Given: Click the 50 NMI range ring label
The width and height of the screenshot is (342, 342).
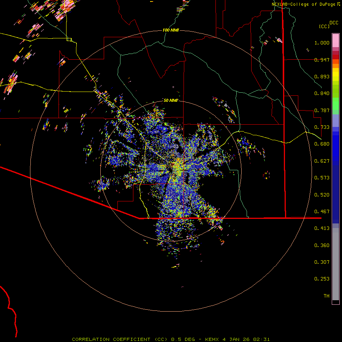Looking at the screenshot, I should pos(171,100).
